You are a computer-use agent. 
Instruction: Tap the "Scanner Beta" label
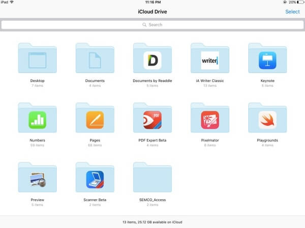coord(95,200)
